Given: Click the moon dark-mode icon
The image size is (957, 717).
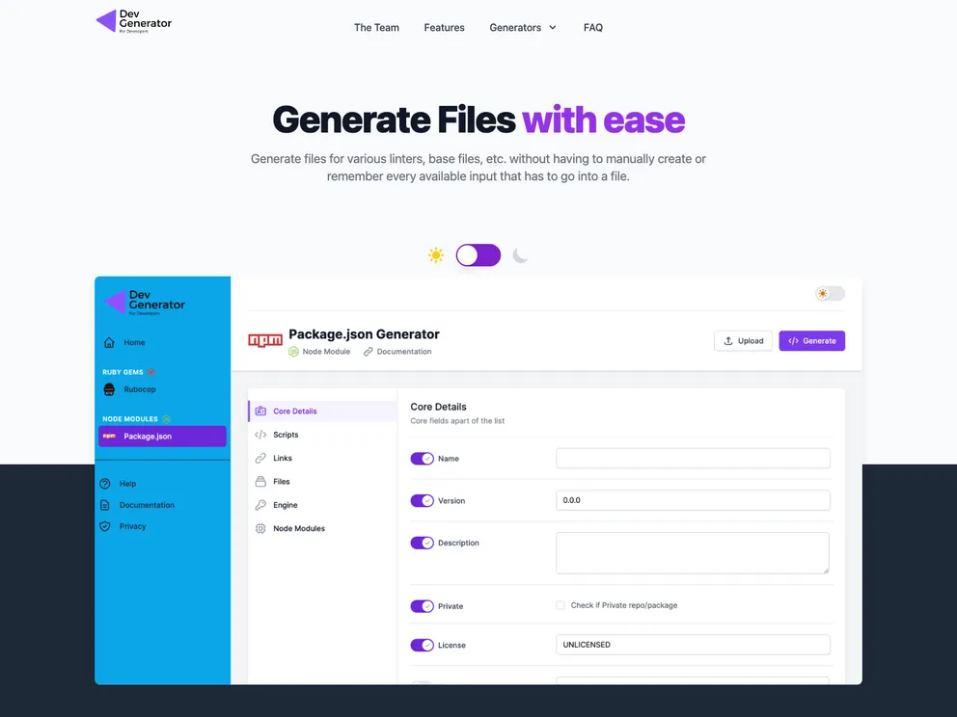Looking at the screenshot, I should [520, 255].
